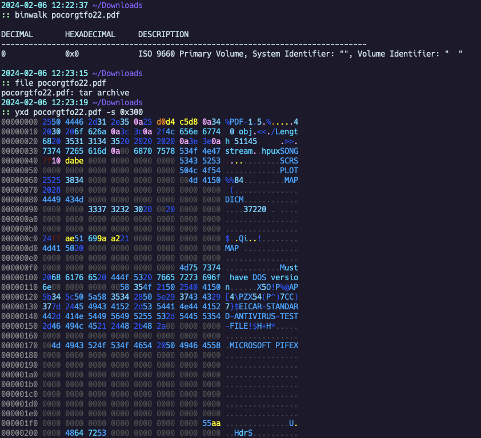Click the 'D-ANTIVIRUS-TEST' ASCII text
Screen dimensions: 481x438
(x=262, y=316)
